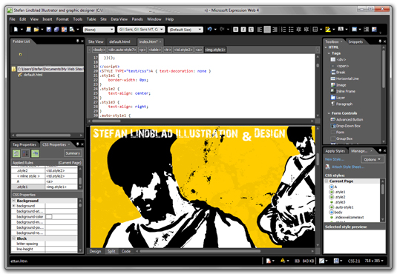Screen dimensions: 397x274
Task: Toggle alphabetical sort in CSS Properties
Action: click(25, 153)
